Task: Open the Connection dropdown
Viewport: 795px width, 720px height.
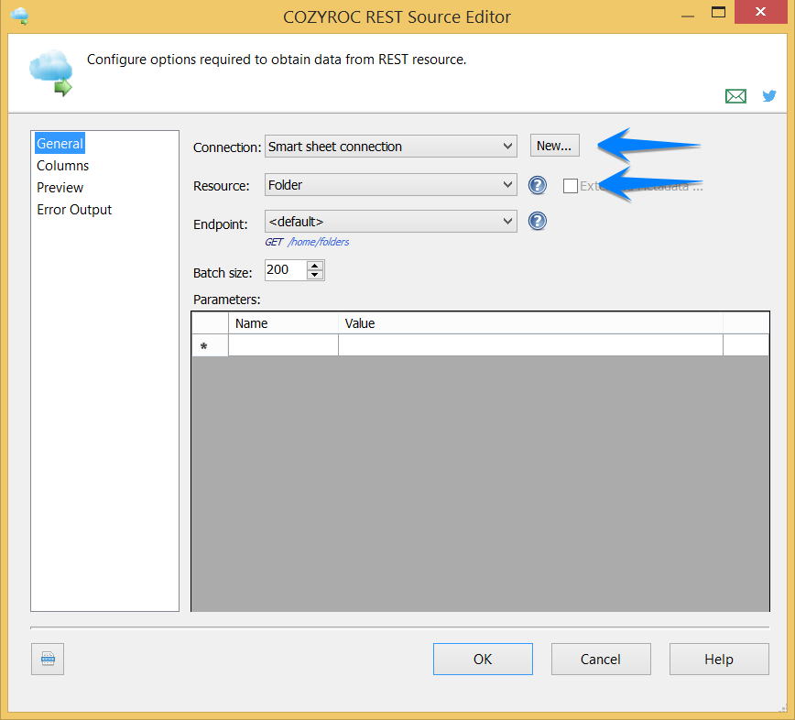Action: click(x=391, y=146)
